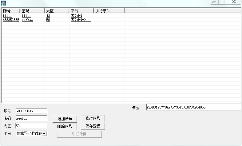The image size is (242, 146).
Task: Open the 平台 dropdown arrow
Action: click(44, 133)
